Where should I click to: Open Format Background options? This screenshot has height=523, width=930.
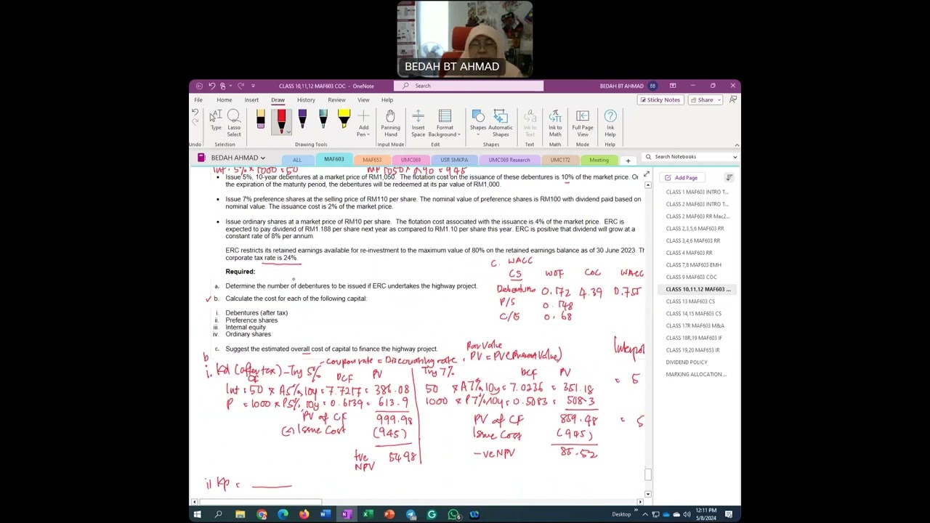pos(445,123)
